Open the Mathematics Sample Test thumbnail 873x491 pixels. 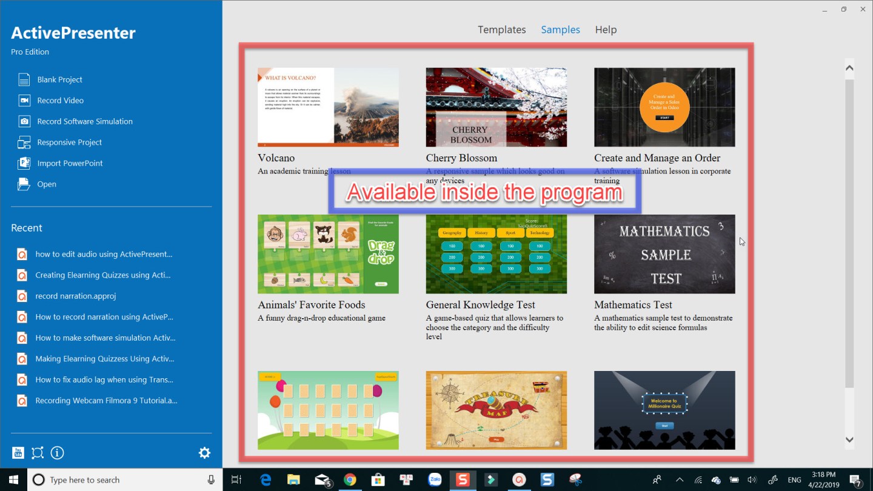click(664, 254)
